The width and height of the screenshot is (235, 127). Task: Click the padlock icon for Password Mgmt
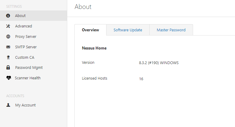coord(8,68)
